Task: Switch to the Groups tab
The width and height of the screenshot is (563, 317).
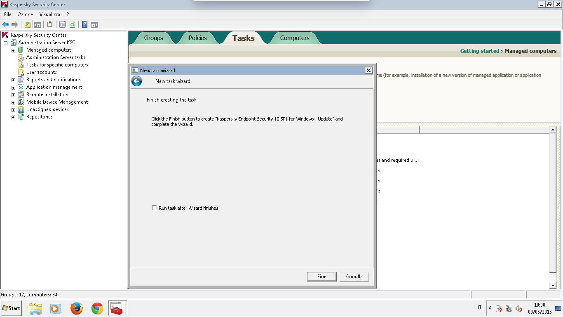Action: tap(154, 38)
